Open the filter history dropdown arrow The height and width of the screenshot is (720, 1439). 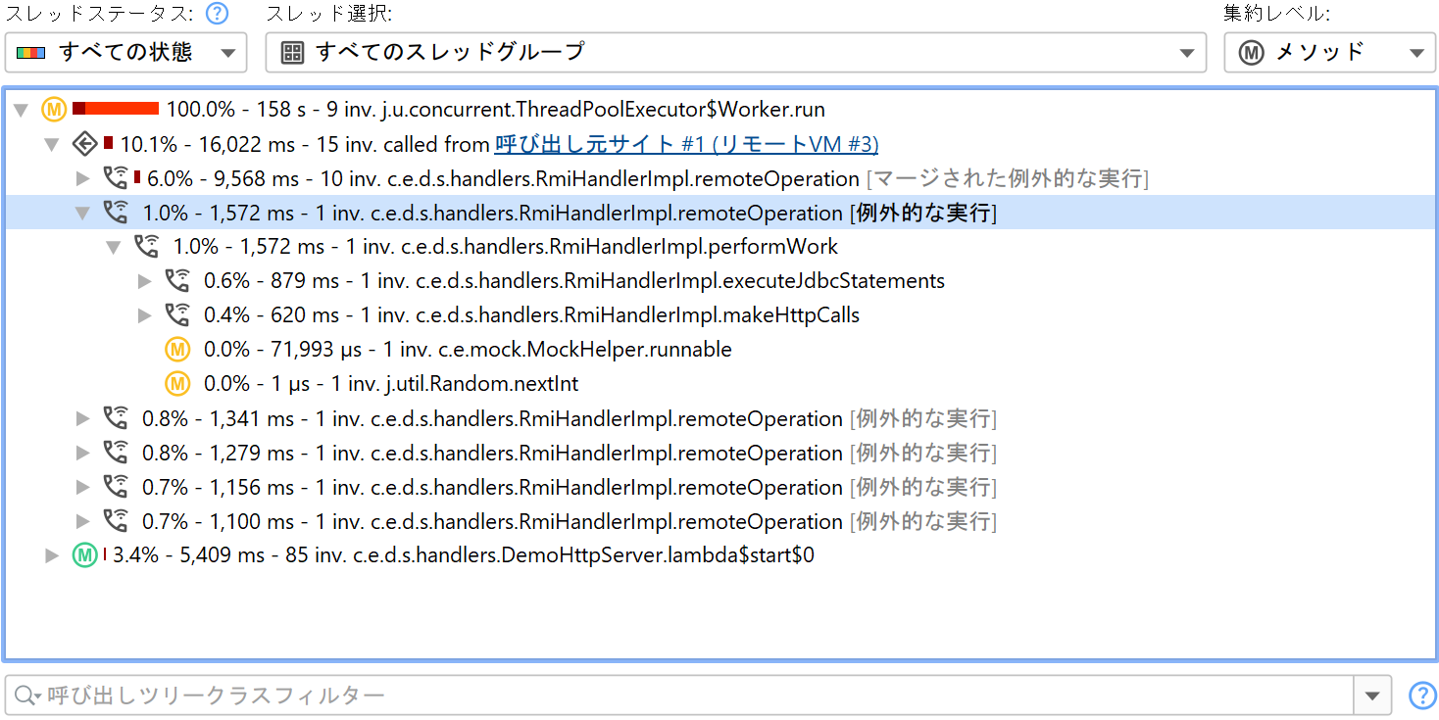click(1371, 696)
